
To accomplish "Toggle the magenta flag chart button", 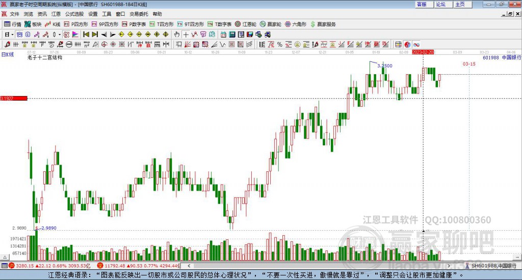I will point(75,35).
